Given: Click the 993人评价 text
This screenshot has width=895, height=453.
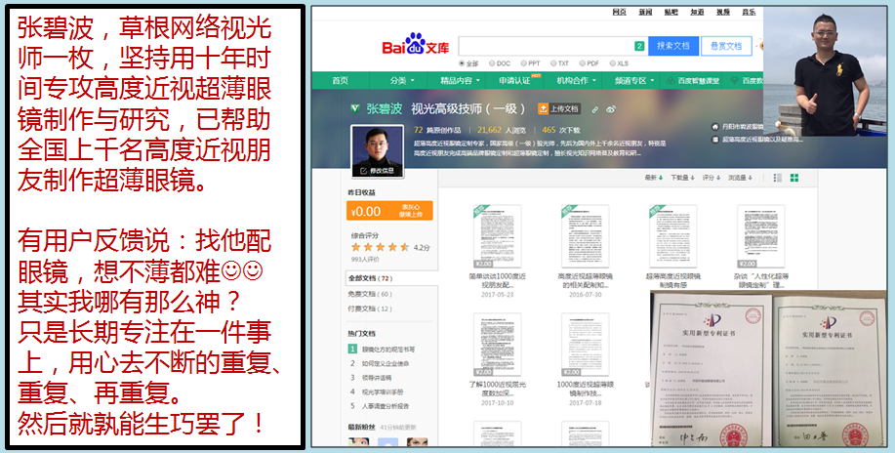Looking at the screenshot, I should coord(365,260).
